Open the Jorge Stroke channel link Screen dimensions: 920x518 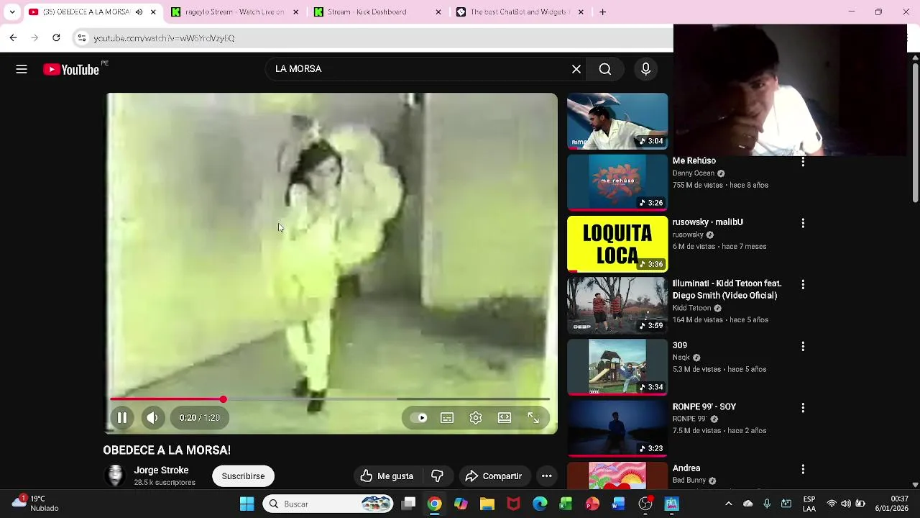[161, 470]
